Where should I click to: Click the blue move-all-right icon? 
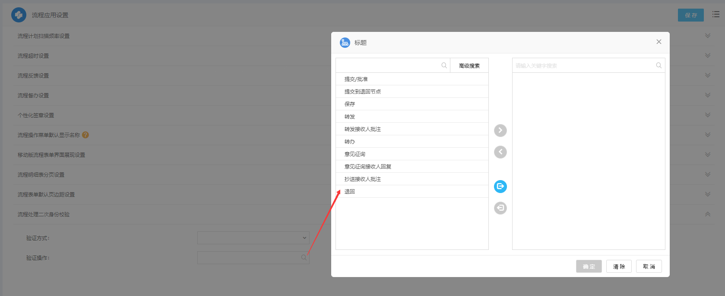[500, 187]
